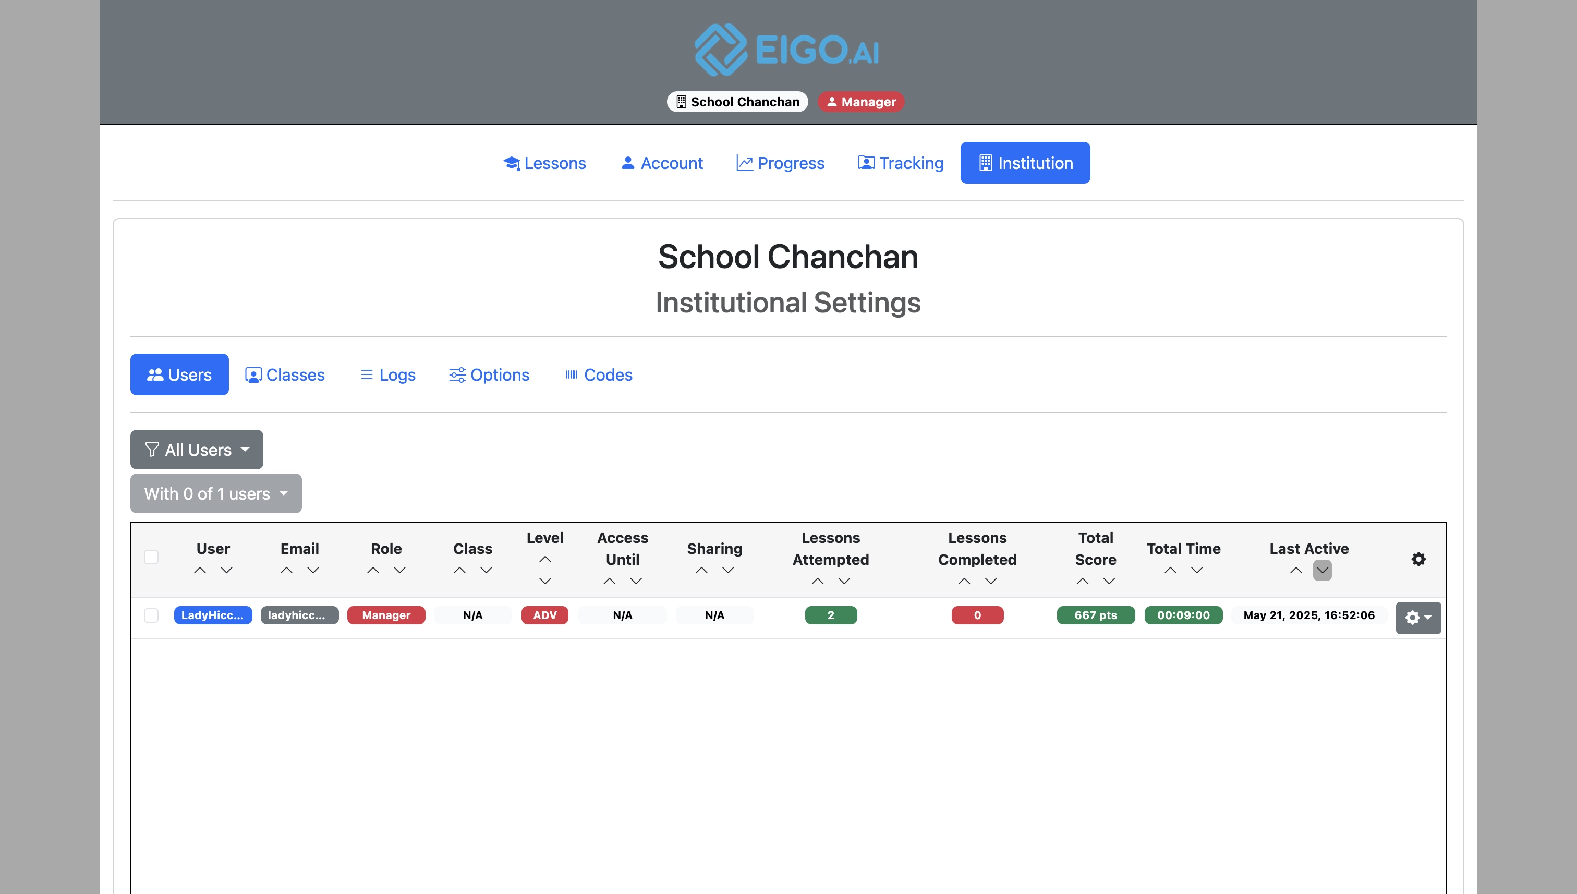This screenshot has height=894, width=1577.
Task: Tick the checkbox for the LadyHicc... row
Action: coord(151,615)
